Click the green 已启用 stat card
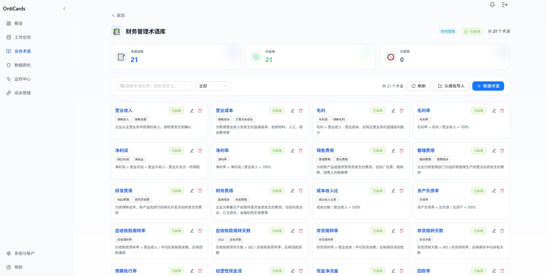Image resolution: width=547 pixels, height=276 pixels. click(x=310, y=57)
